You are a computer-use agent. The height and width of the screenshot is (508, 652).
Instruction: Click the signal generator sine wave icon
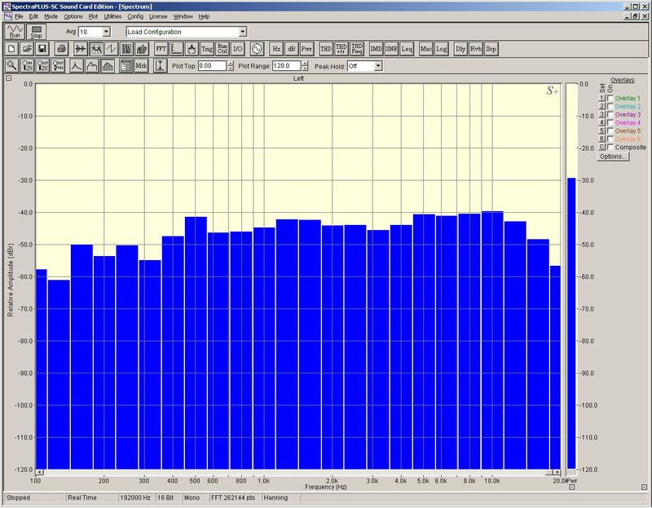256,49
